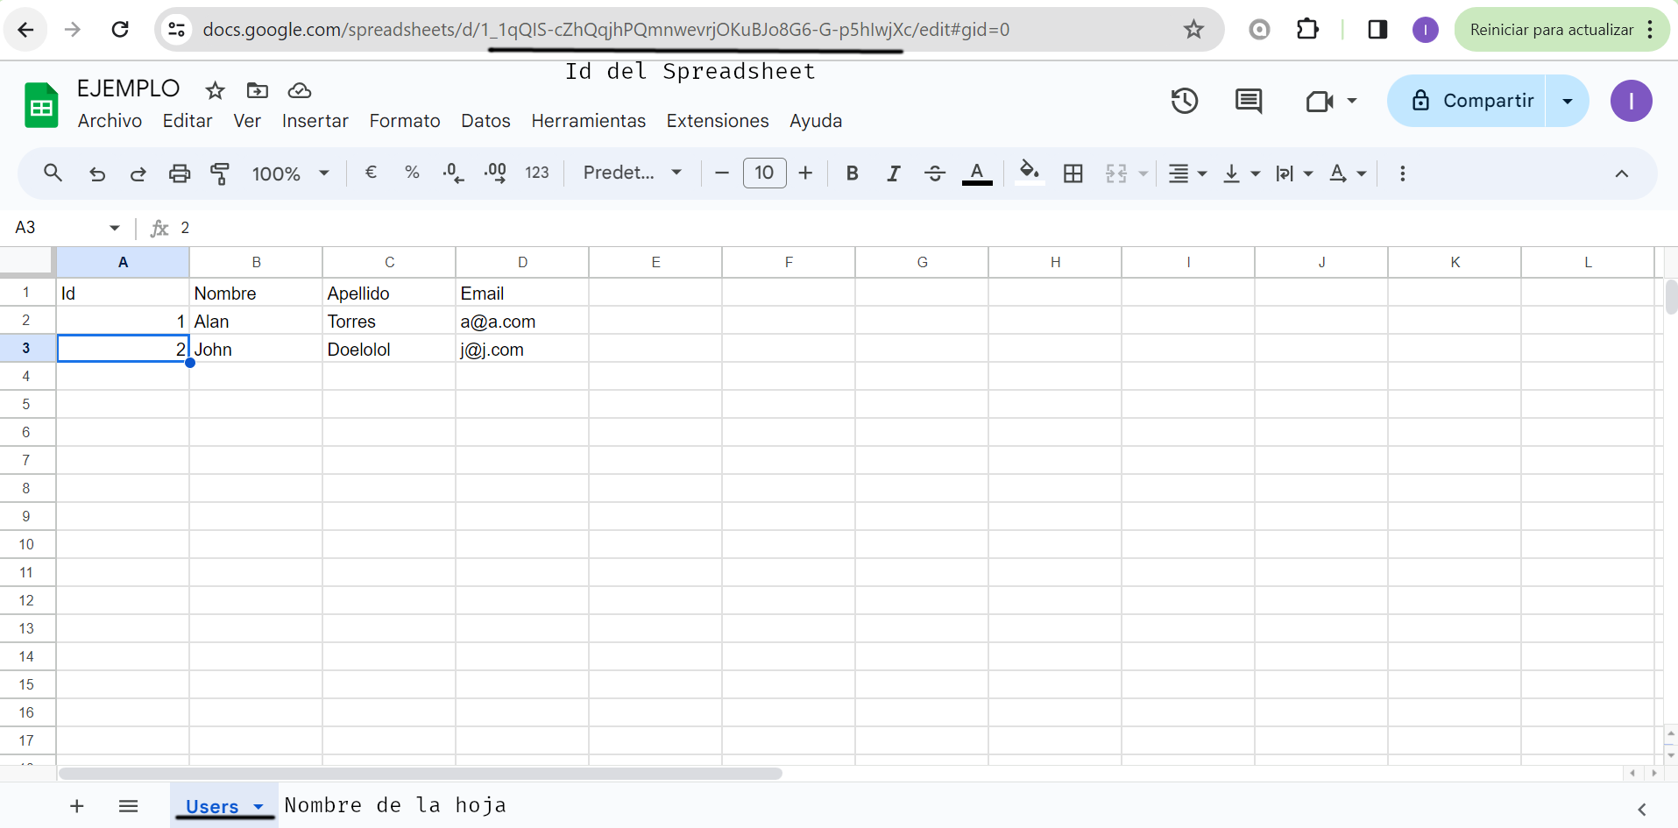Image resolution: width=1678 pixels, height=828 pixels.
Task: Open text wrapping dropdown
Action: tap(1294, 173)
